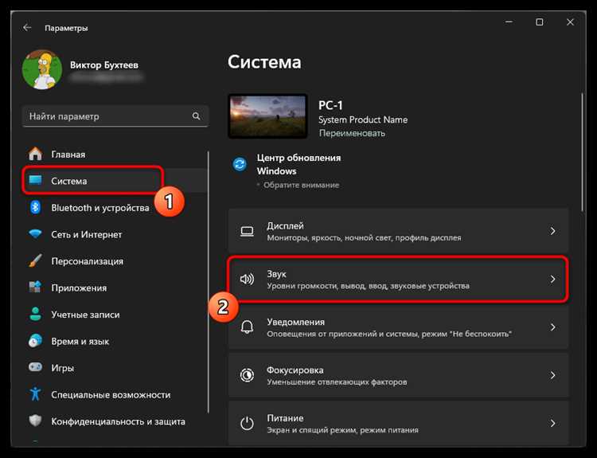This screenshot has width=597, height=458.
Task: Expand the Уведомления row chevron
Action: (552, 327)
